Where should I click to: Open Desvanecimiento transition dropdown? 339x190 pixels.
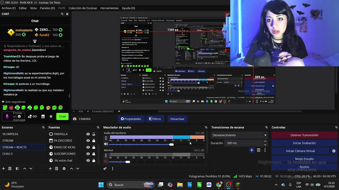click(239, 135)
